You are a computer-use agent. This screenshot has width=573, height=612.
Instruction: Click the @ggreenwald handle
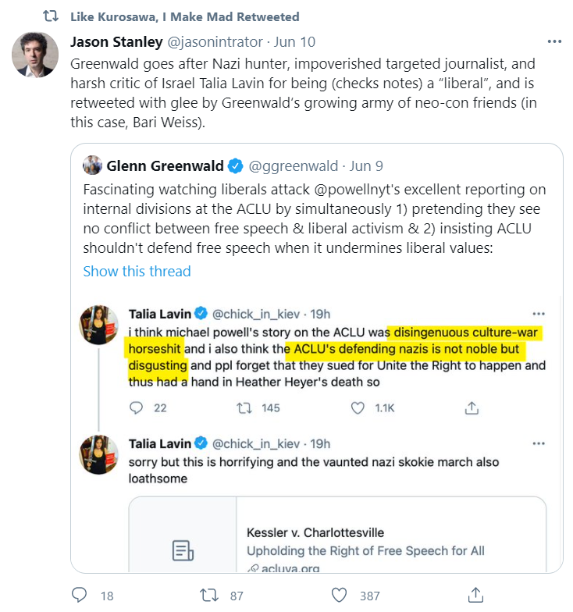point(294,165)
